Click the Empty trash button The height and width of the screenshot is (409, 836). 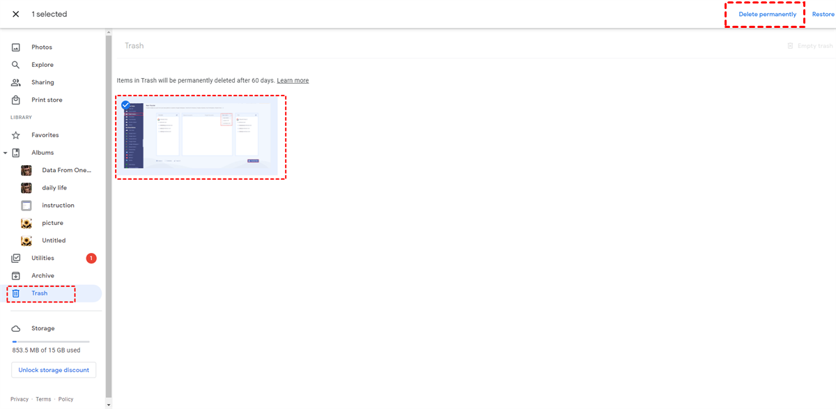point(810,46)
